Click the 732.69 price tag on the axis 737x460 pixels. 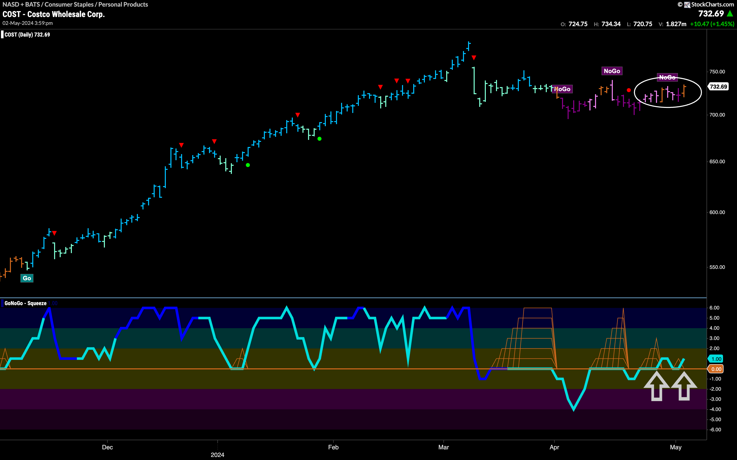point(718,86)
